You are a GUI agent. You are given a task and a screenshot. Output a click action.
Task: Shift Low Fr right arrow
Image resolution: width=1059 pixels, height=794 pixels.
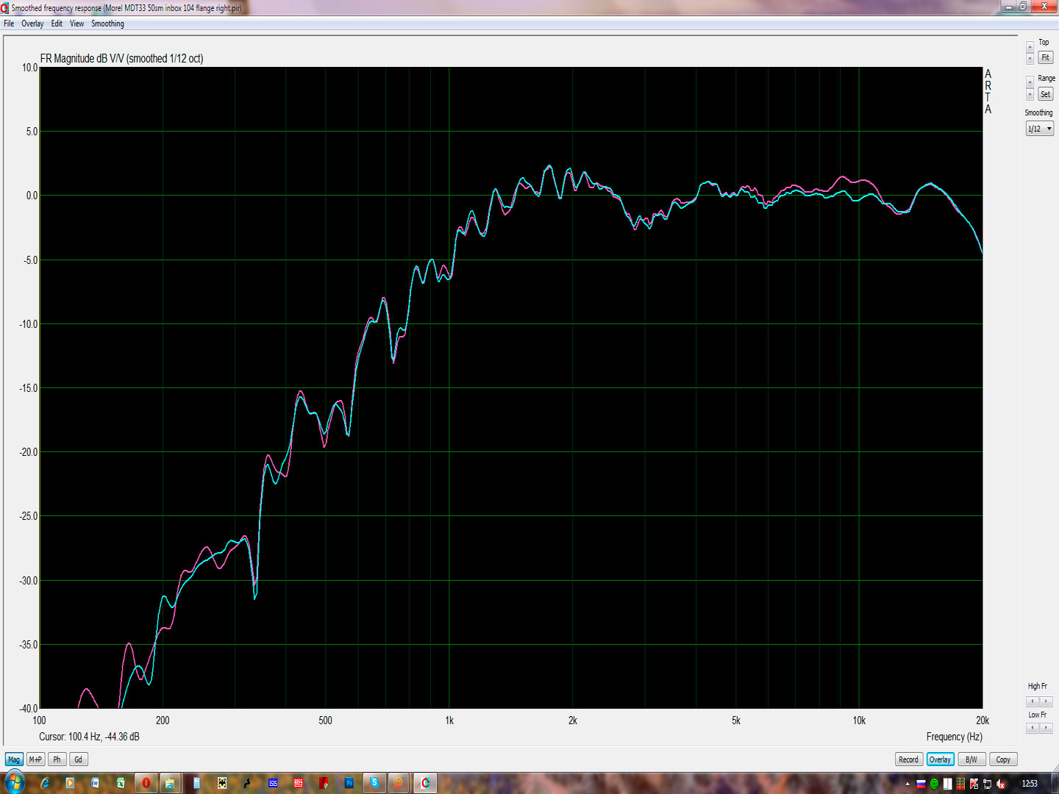(1046, 728)
